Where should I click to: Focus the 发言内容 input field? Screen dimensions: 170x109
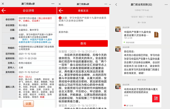click(x=82, y=35)
